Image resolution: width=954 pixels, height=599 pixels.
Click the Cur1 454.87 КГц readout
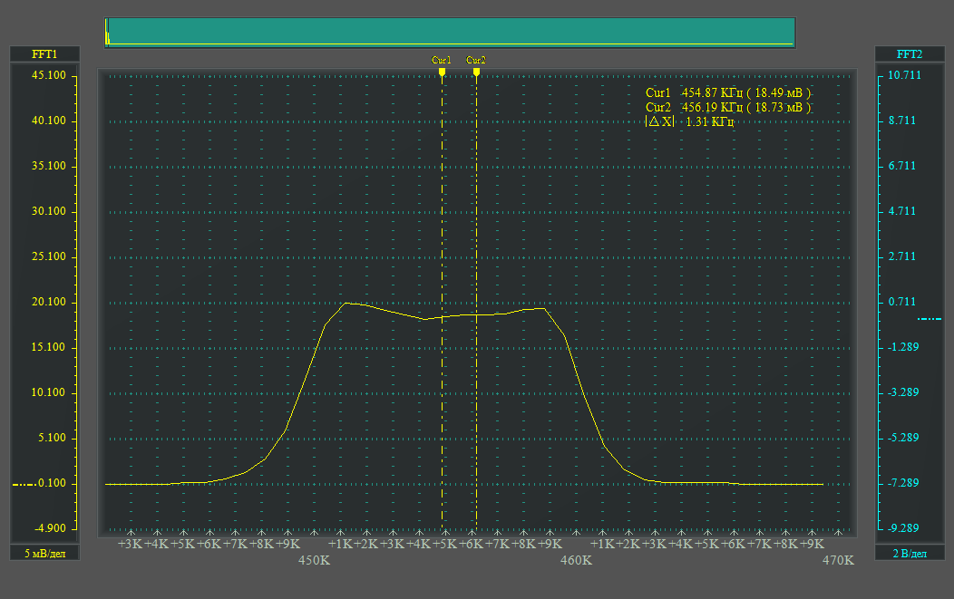tap(727, 93)
